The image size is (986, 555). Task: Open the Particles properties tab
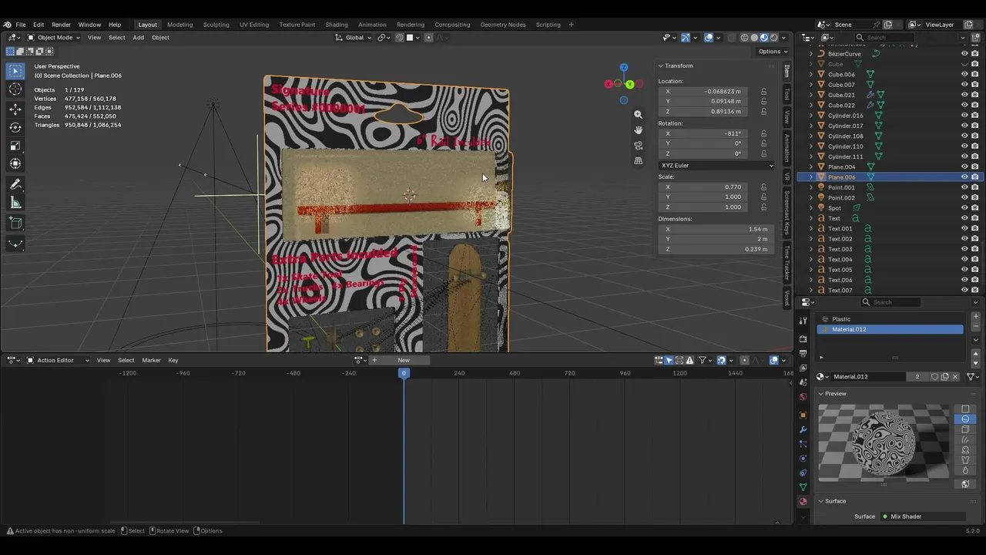click(803, 444)
